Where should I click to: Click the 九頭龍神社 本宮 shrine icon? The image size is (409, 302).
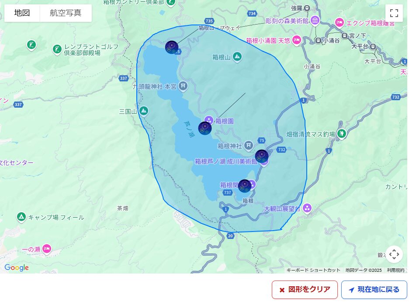point(183,86)
